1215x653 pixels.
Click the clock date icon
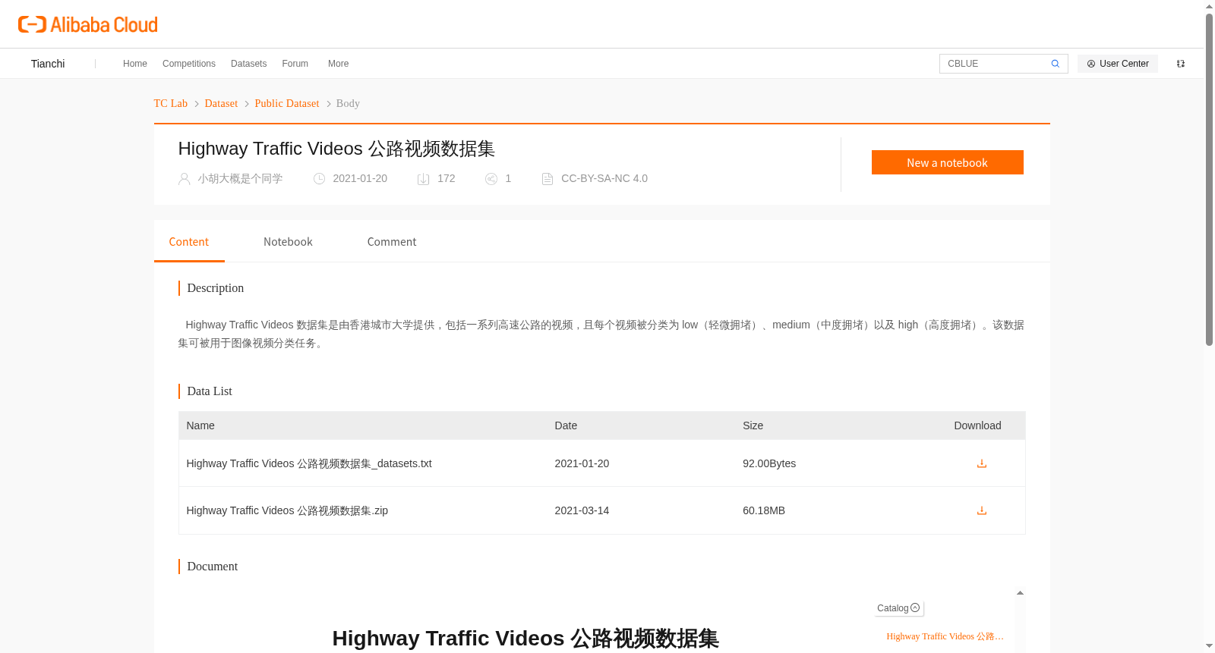point(320,179)
